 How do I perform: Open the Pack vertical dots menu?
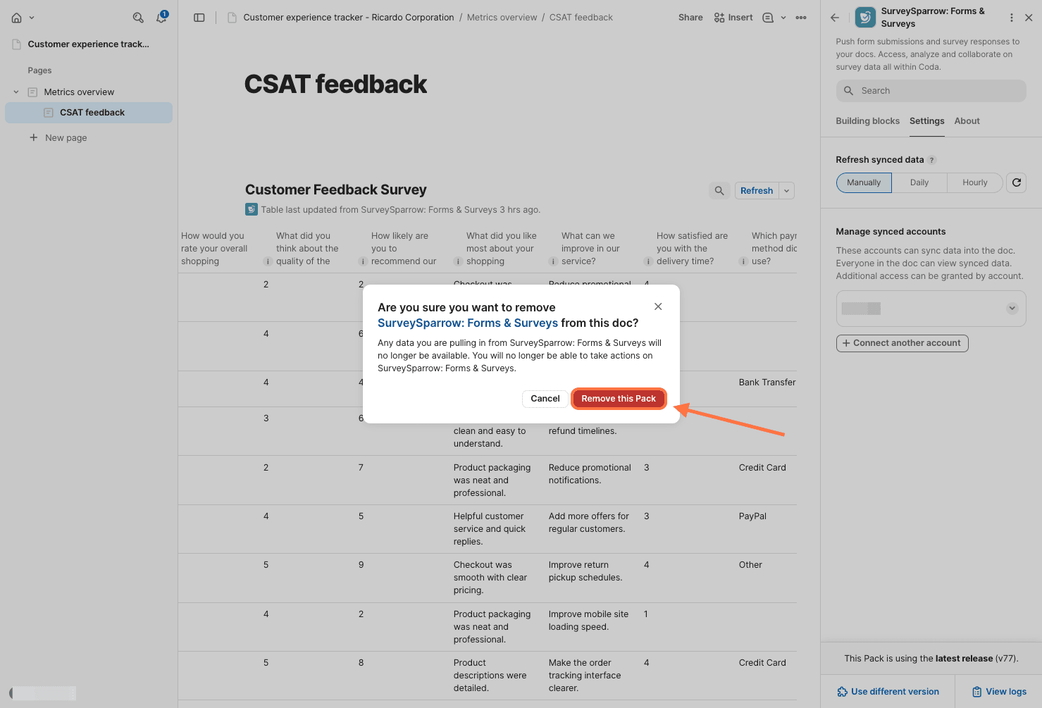pyautogui.click(x=1012, y=18)
